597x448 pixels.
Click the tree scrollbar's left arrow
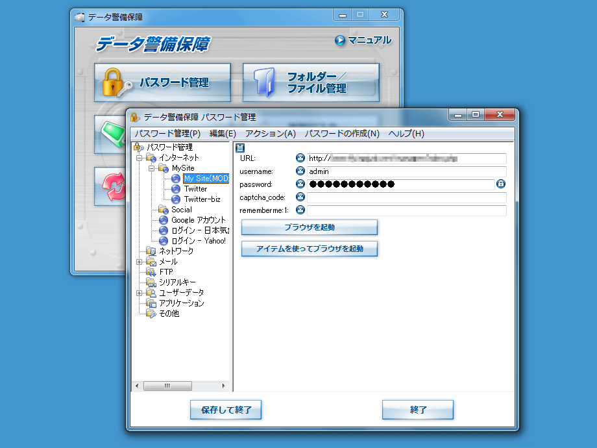[137, 386]
